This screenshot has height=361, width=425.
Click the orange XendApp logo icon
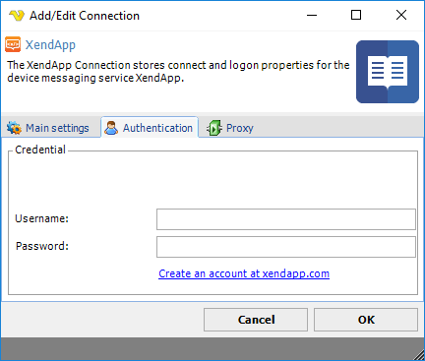pos(13,44)
